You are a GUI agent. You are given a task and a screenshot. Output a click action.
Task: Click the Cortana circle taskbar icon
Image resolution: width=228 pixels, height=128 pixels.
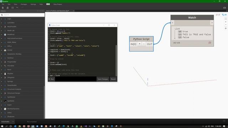point(11,126)
